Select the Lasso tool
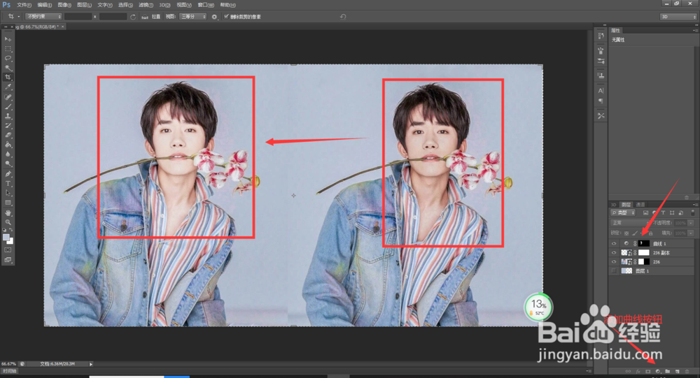Viewport: 700px width, 378px height. (8, 59)
